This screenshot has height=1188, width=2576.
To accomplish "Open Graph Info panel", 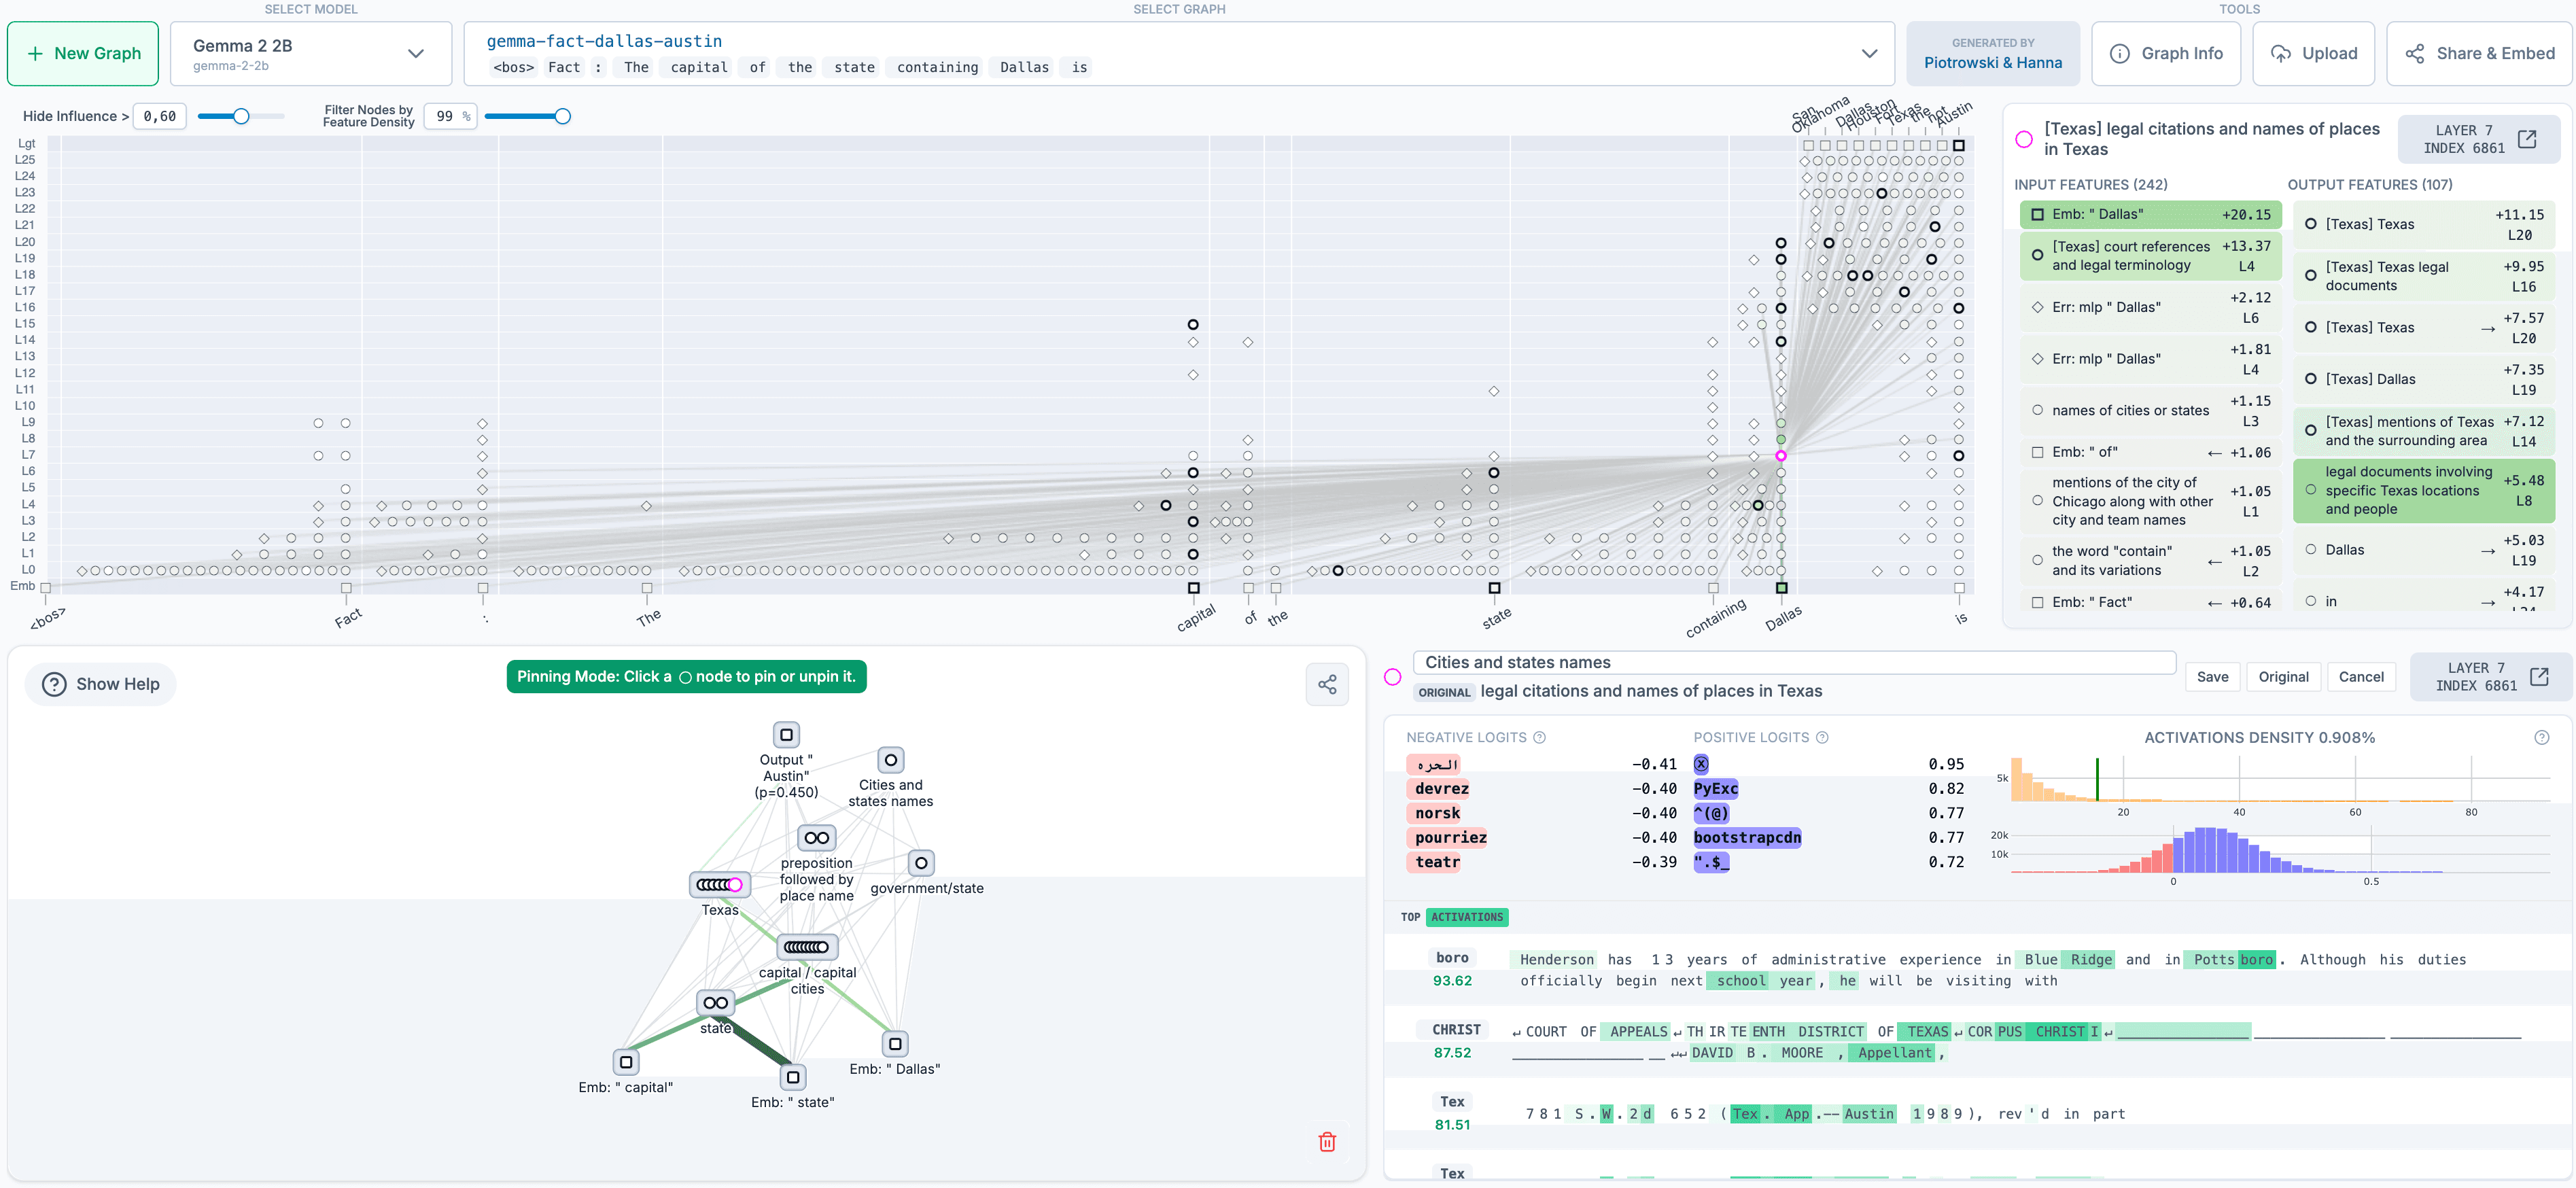I will [2166, 54].
